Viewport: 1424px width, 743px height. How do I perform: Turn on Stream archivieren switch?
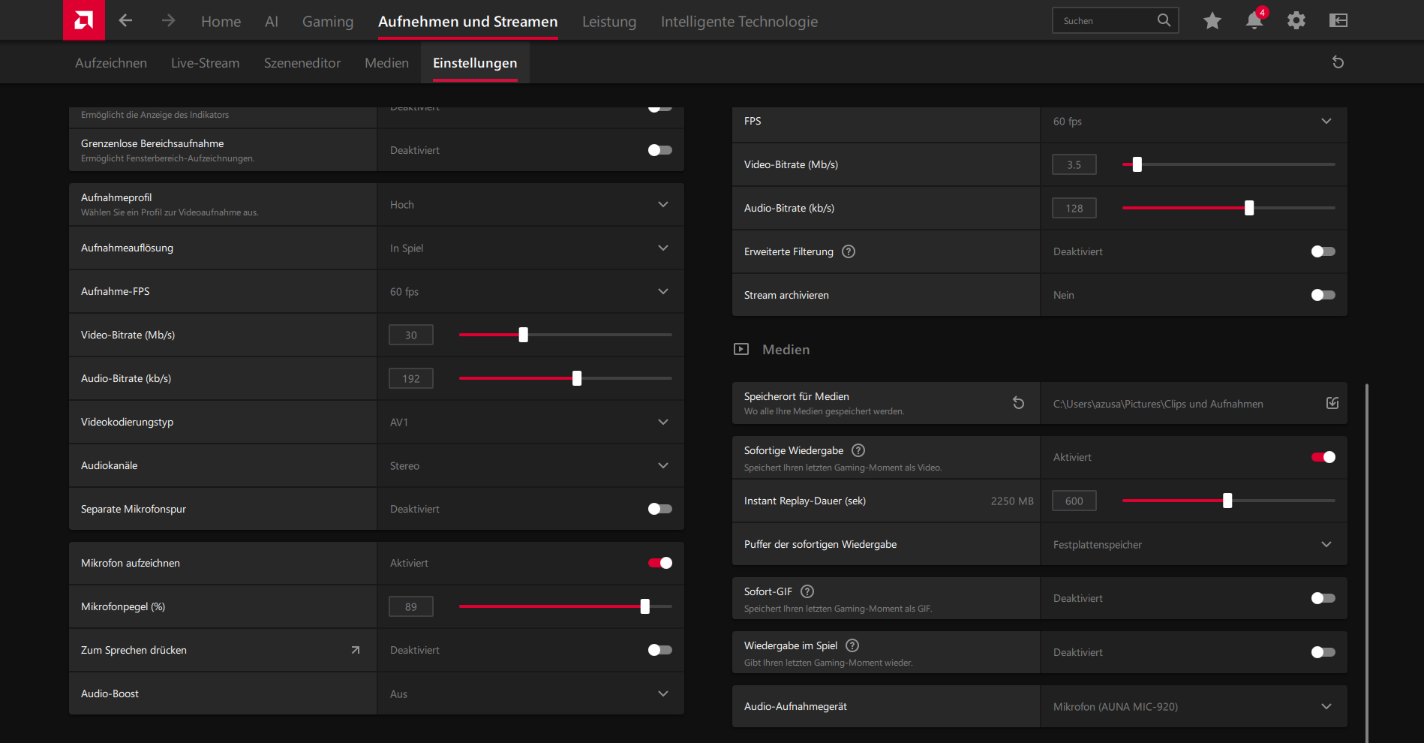click(1323, 295)
